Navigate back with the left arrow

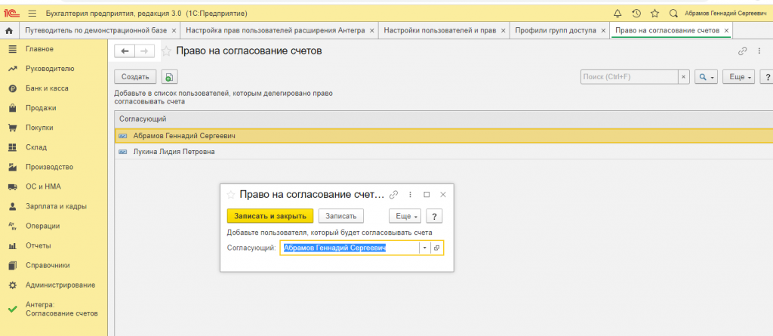[125, 51]
